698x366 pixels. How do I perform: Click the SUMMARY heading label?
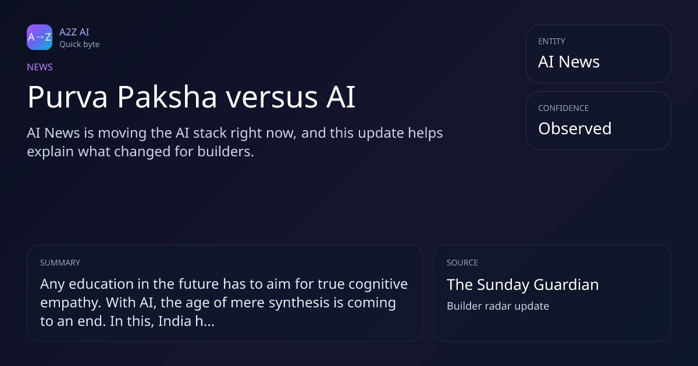tap(60, 263)
